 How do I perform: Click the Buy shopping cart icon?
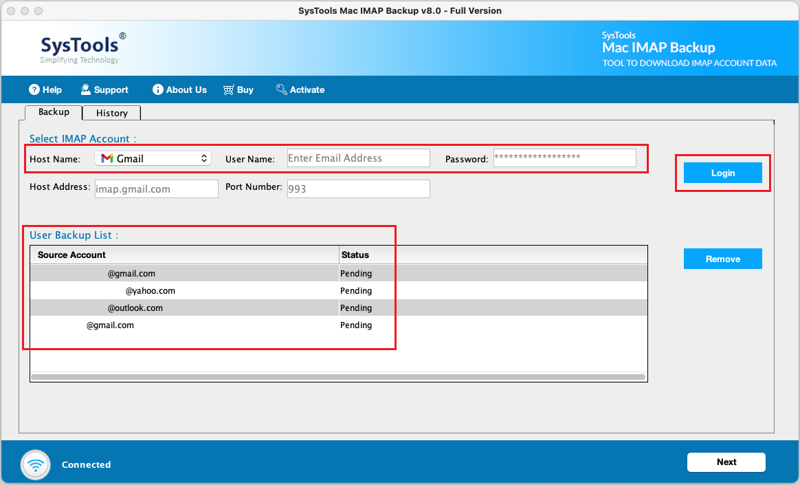(229, 90)
